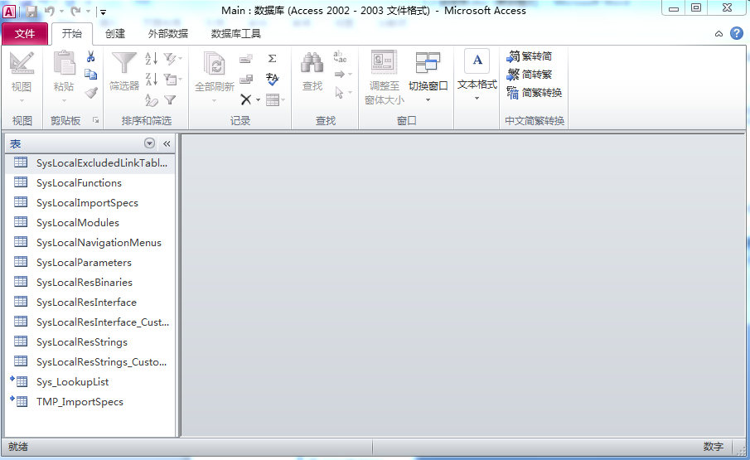Click the new record icon

pyautogui.click(x=246, y=59)
